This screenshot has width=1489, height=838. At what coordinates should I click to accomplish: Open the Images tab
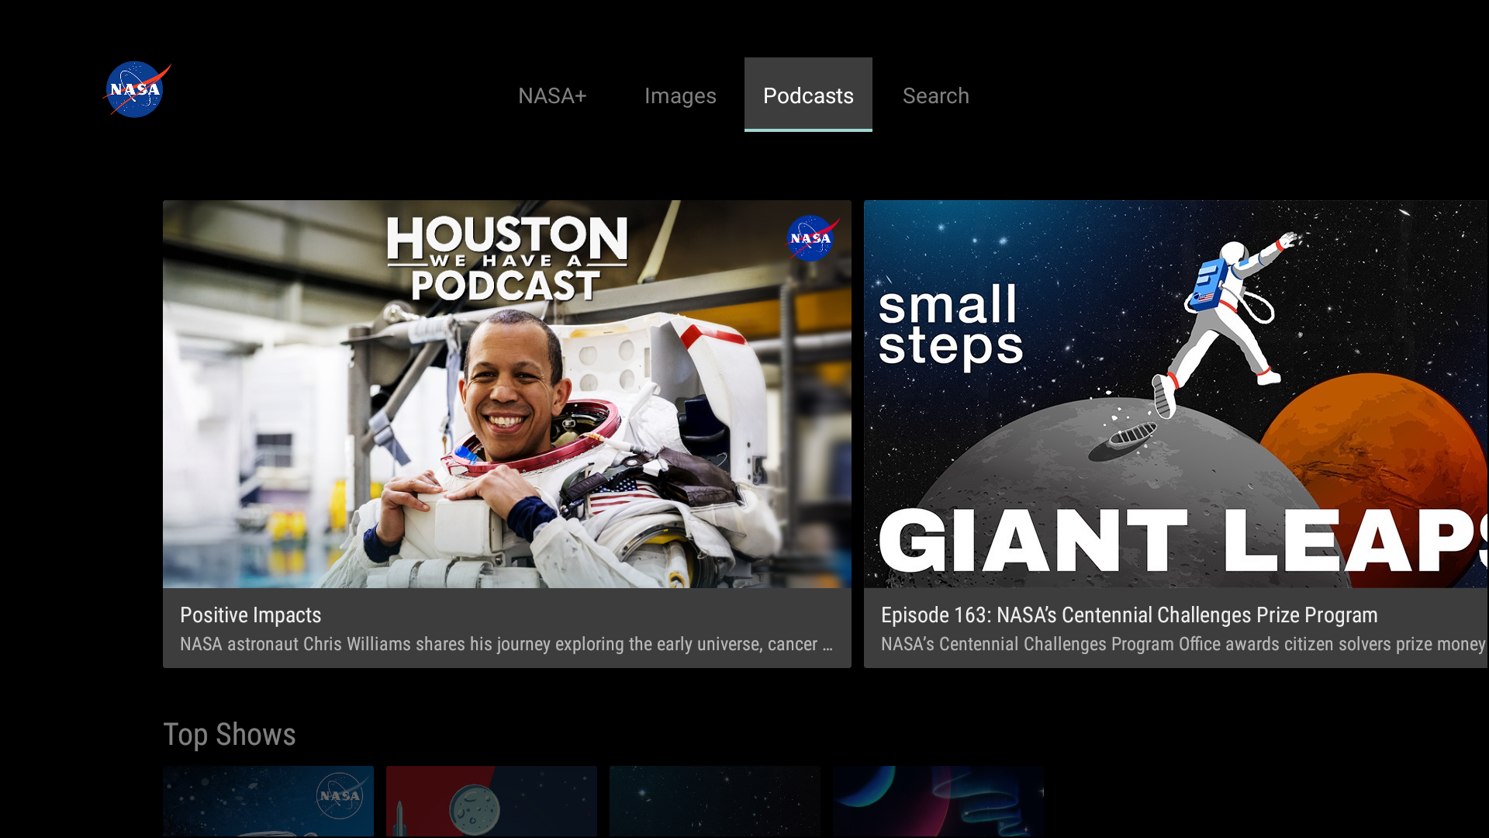[x=680, y=95]
